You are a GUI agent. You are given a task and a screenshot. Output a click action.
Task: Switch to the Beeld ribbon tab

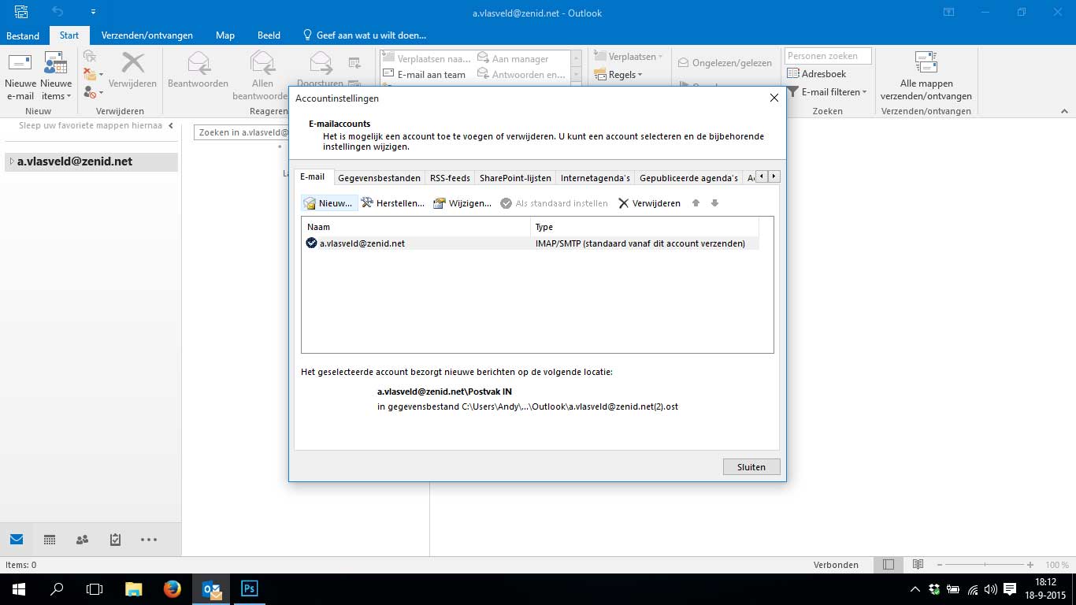point(269,35)
